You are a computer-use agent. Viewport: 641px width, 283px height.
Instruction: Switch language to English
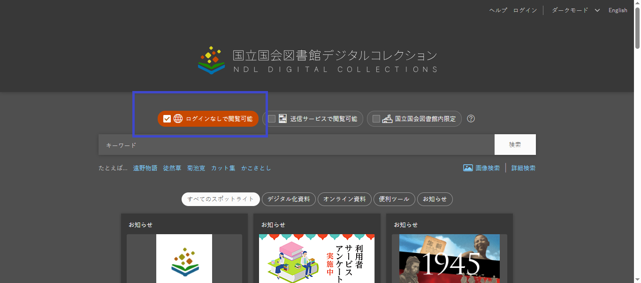pyautogui.click(x=618, y=10)
